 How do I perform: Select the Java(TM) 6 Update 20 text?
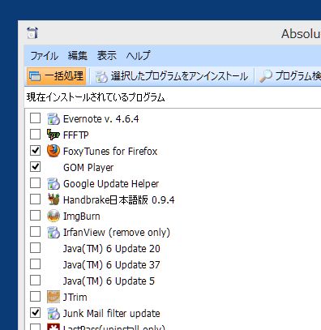112,249
